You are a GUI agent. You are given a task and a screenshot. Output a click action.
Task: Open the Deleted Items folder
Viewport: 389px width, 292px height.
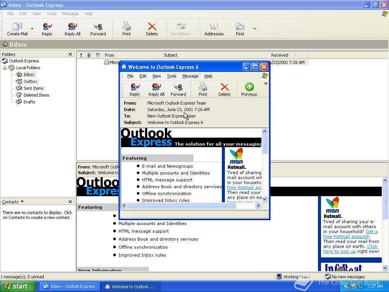pyautogui.click(x=36, y=95)
